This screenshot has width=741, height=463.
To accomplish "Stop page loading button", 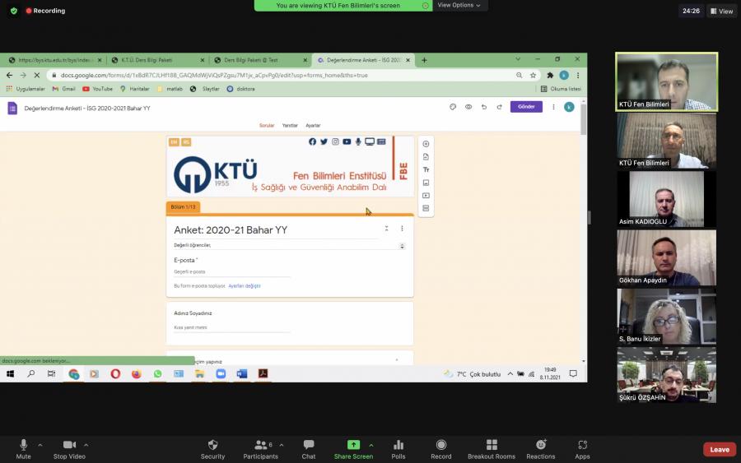I will (x=36, y=75).
